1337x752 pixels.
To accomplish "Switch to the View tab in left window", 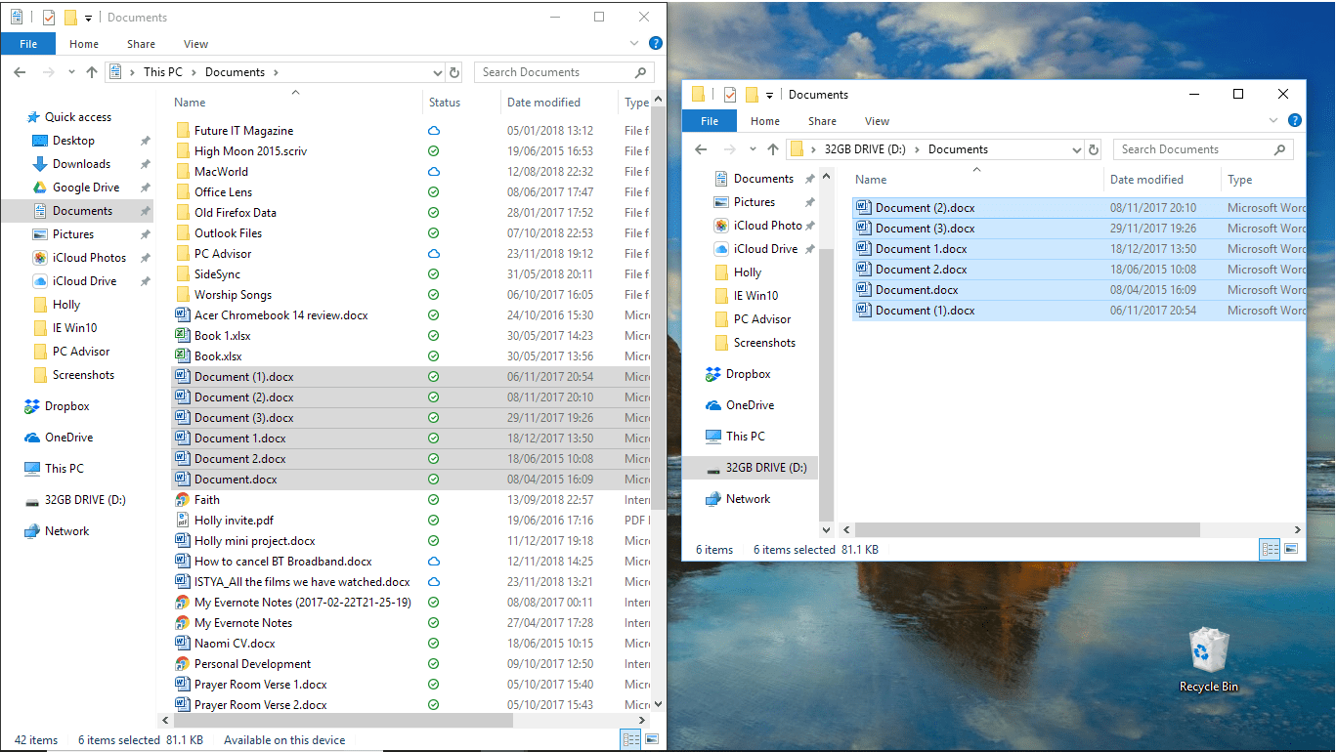I will [x=195, y=44].
